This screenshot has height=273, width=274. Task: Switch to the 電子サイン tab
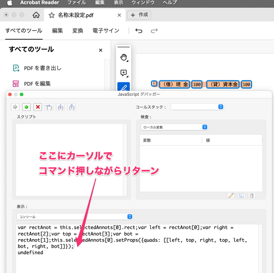pos(106,31)
